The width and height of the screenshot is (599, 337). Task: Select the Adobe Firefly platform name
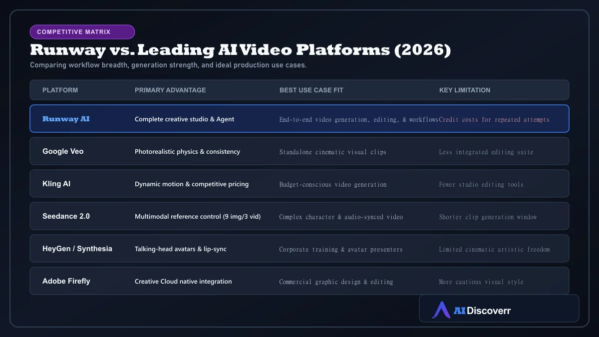66,281
